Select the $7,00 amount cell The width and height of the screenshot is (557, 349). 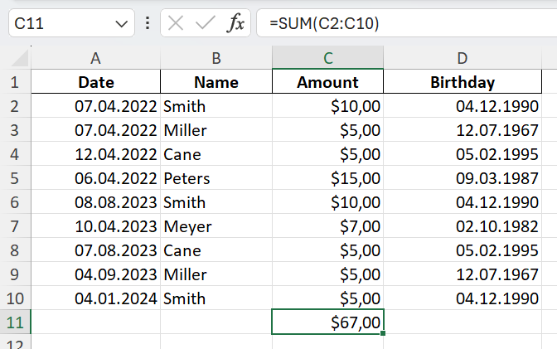pyautogui.click(x=328, y=226)
